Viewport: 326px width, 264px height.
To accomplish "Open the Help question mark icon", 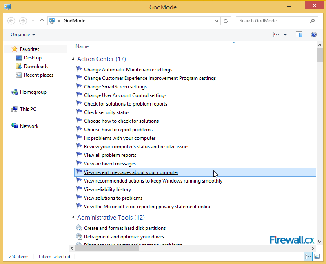I will (x=314, y=35).
